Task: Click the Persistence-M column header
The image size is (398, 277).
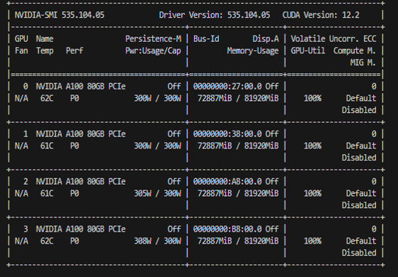Action: coord(154,39)
